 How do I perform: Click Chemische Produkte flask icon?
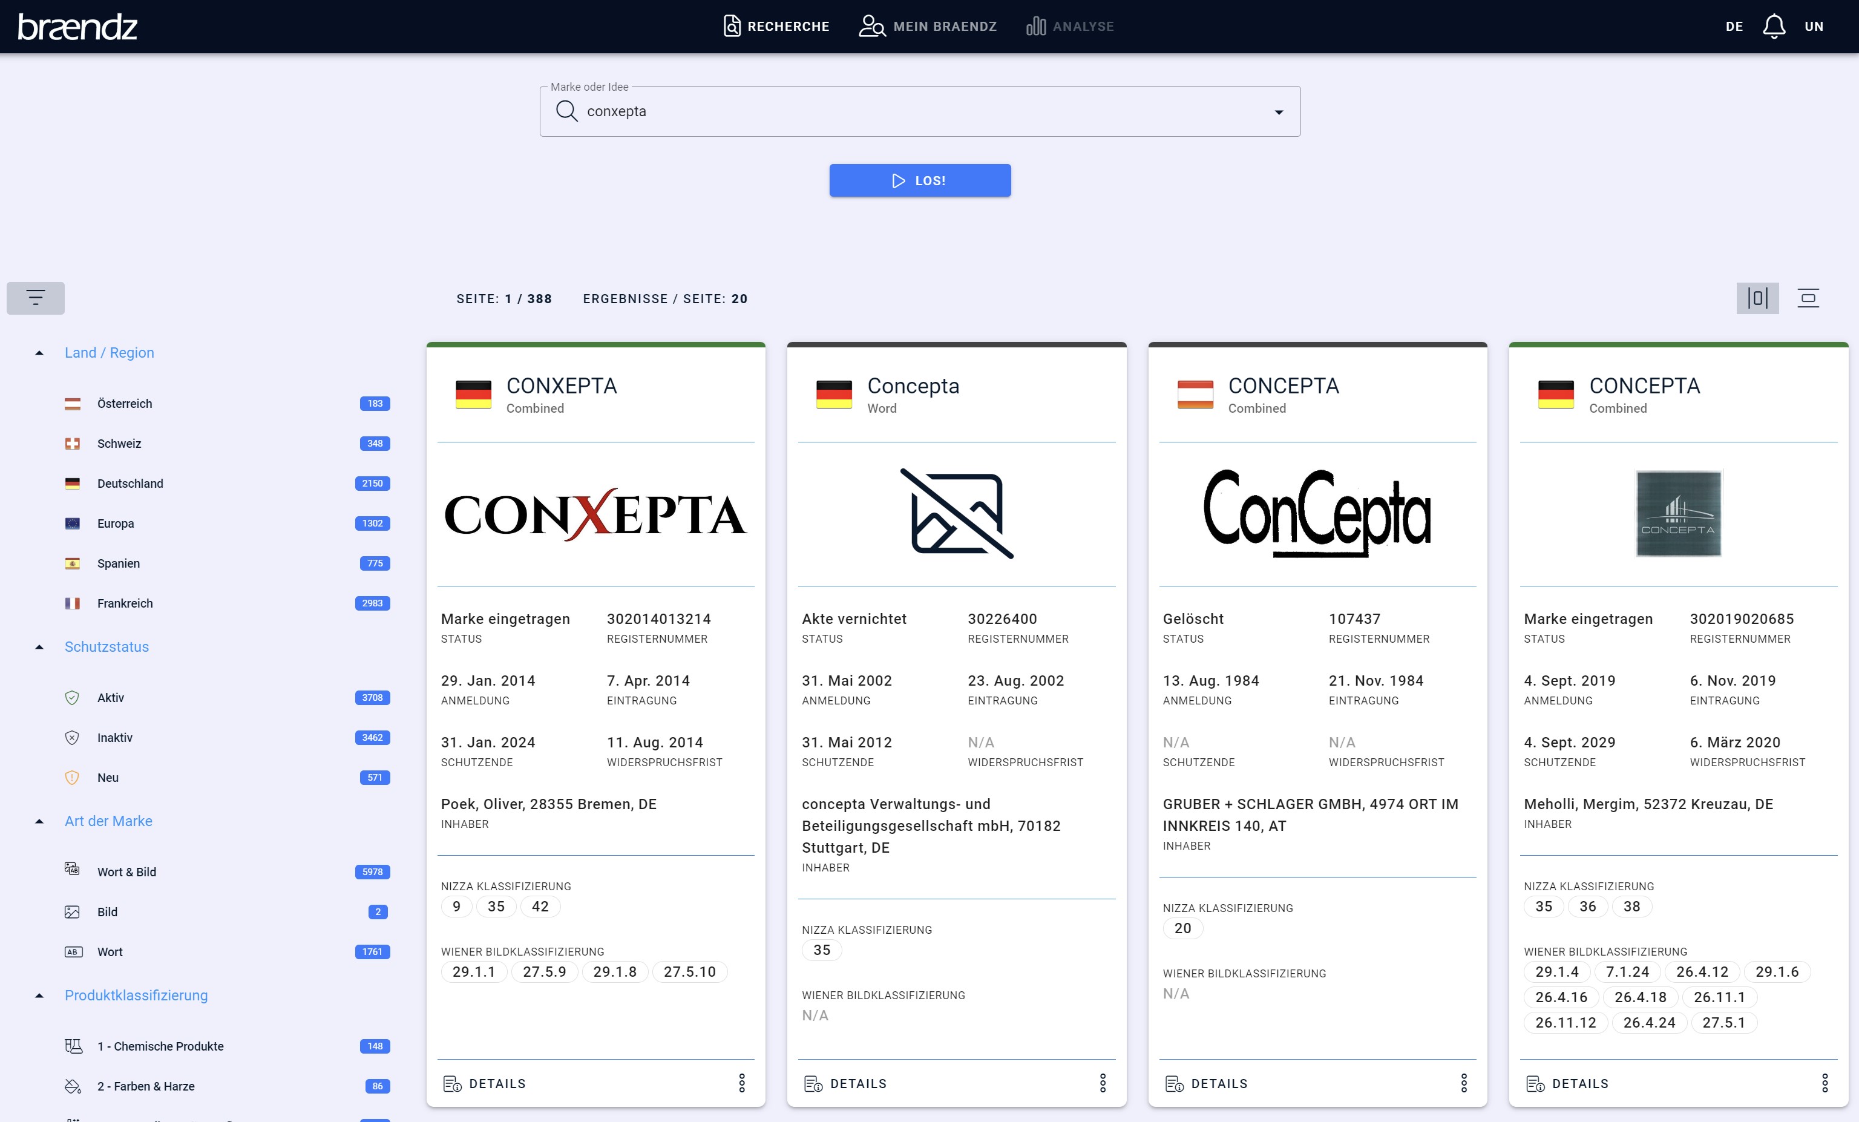pos(73,1046)
